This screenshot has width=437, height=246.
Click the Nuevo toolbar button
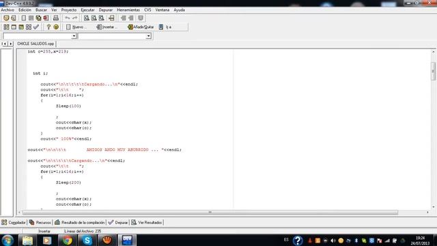pyautogui.click(x=76, y=27)
